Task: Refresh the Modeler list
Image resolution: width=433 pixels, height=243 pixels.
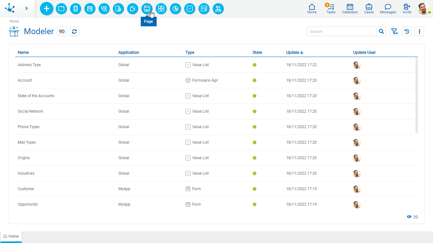Action: (x=74, y=31)
